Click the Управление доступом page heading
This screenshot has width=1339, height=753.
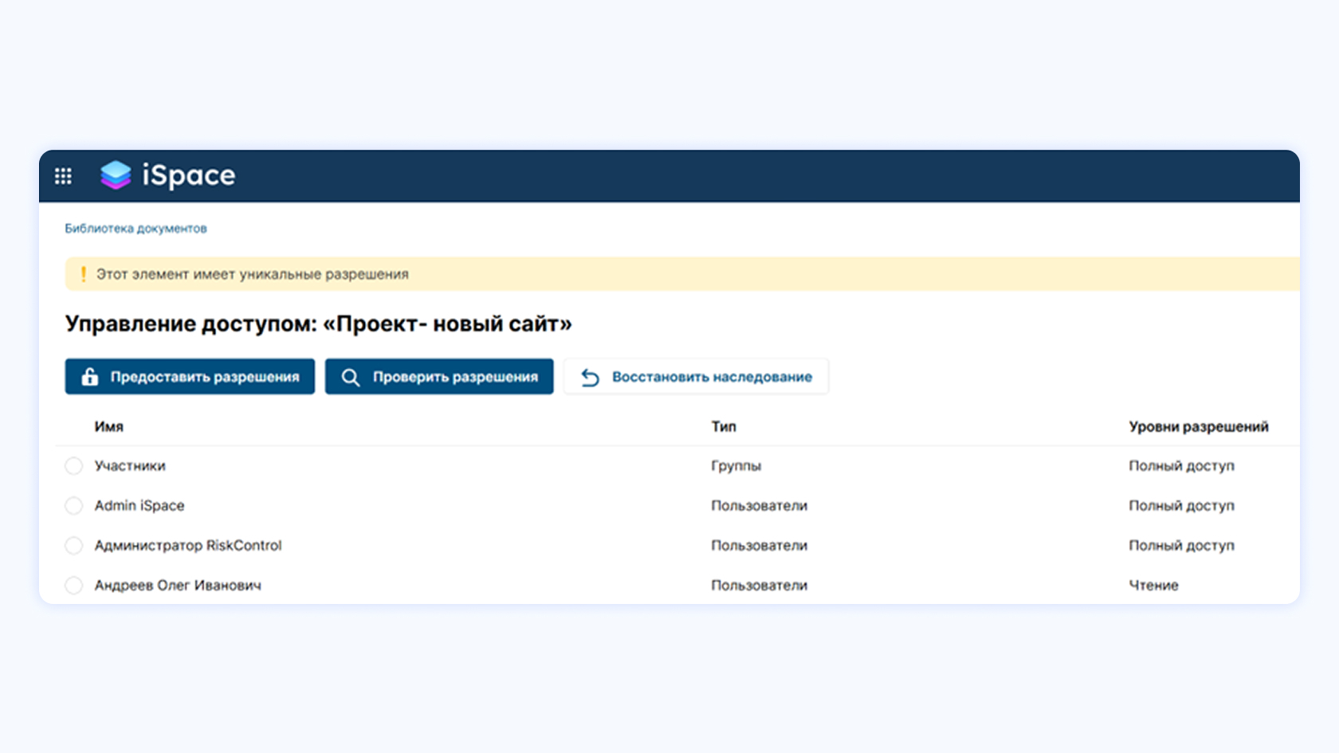(319, 324)
